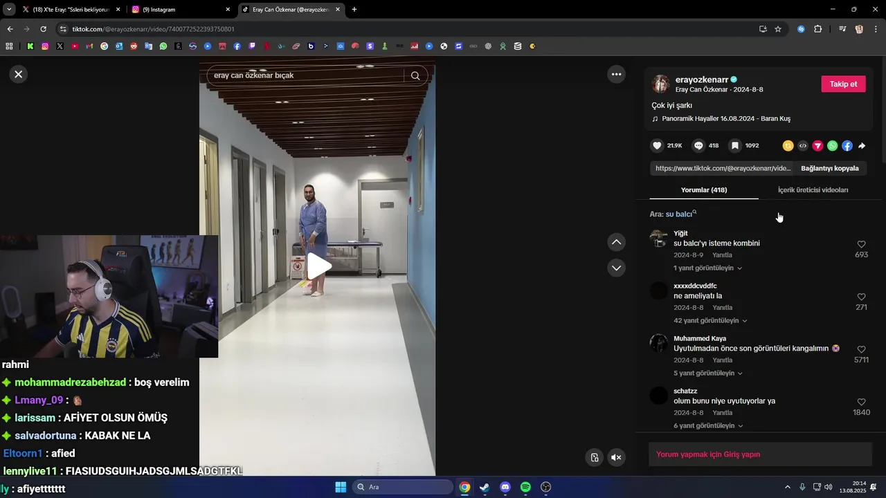
Task: Click the erayozkenarr username link
Action: [701, 80]
